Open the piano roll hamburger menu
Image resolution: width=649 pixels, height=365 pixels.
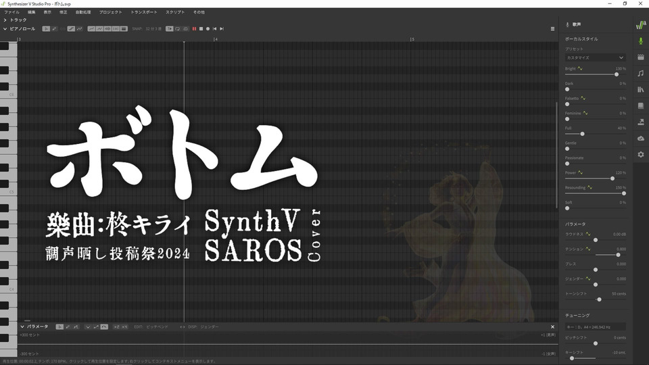pos(552,29)
